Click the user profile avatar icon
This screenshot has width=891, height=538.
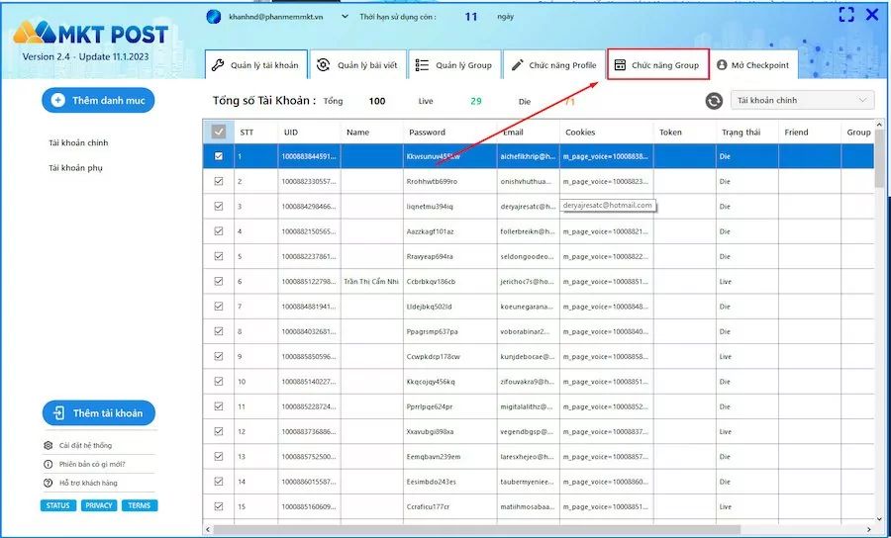pyautogui.click(x=213, y=16)
